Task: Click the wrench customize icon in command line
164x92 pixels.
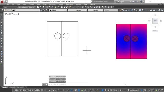Action: pos(47,85)
